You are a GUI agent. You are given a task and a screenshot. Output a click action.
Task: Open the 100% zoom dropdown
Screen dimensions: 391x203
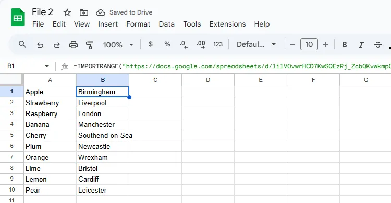(x=118, y=45)
